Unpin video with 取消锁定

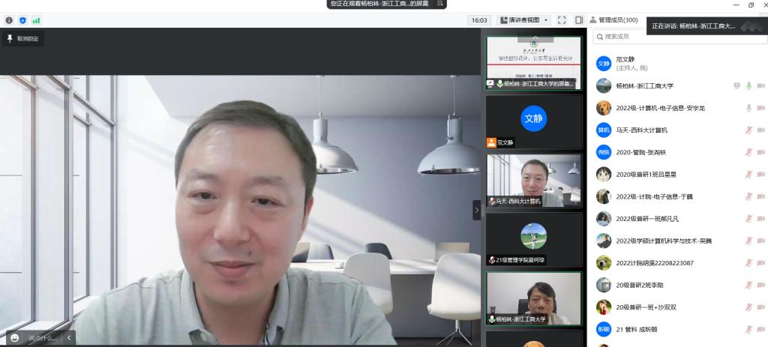[x=22, y=38]
